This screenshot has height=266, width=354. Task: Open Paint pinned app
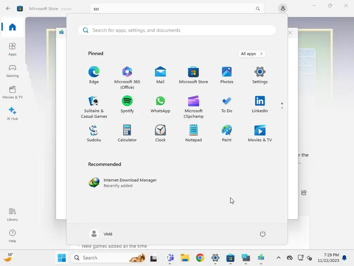(227, 133)
